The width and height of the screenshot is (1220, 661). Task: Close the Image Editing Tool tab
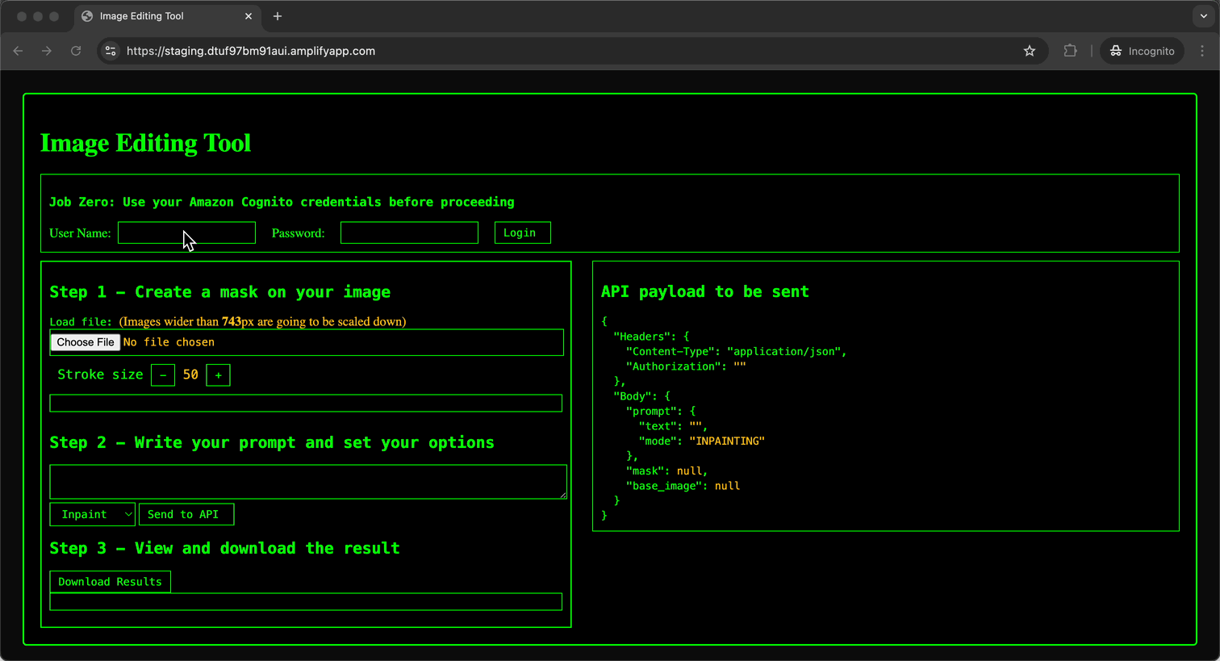pos(249,16)
